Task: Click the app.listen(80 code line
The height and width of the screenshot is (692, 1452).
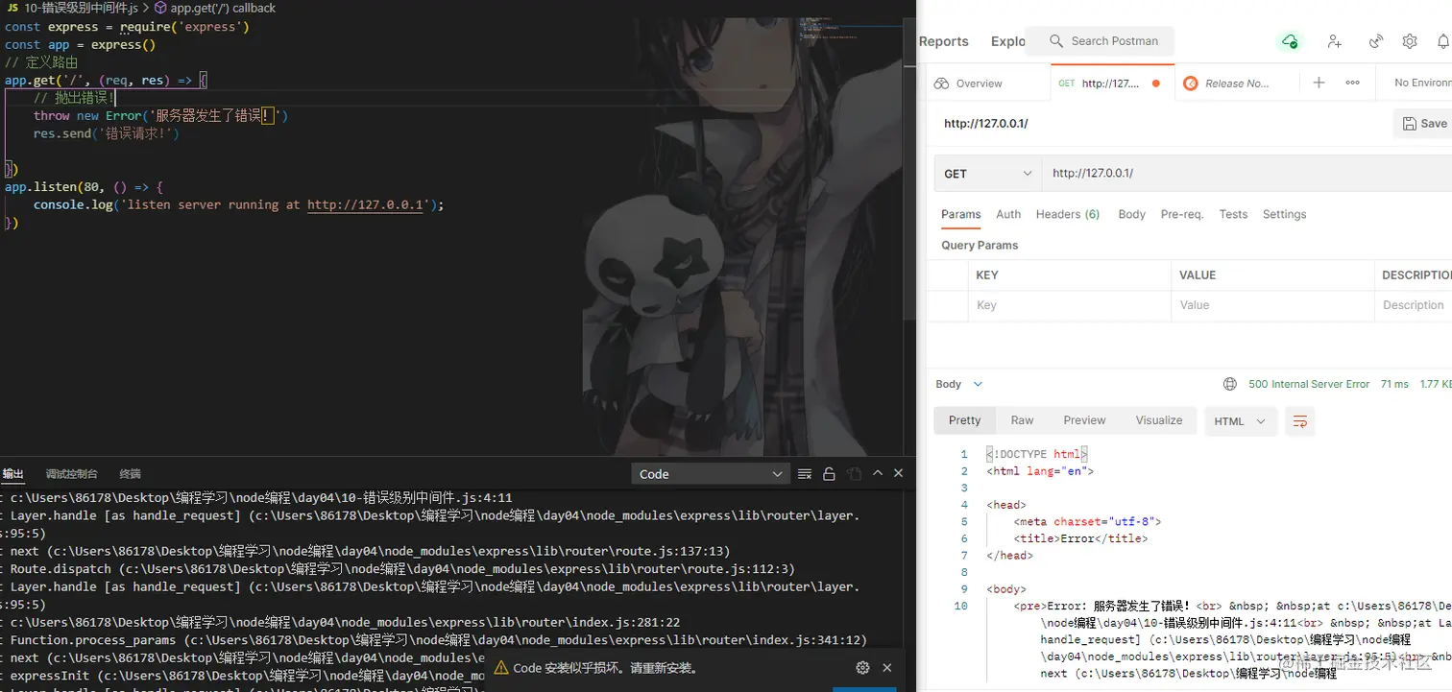Action: pos(85,187)
